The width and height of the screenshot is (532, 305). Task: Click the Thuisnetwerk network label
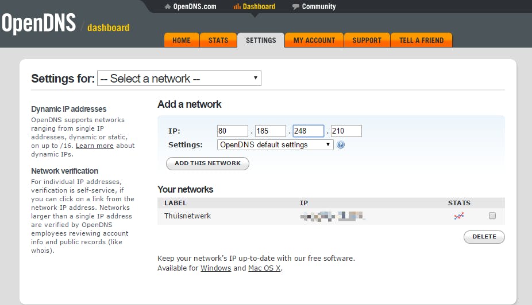[188, 216]
